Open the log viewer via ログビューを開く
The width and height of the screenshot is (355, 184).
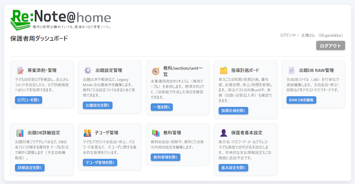click(28, 100)
